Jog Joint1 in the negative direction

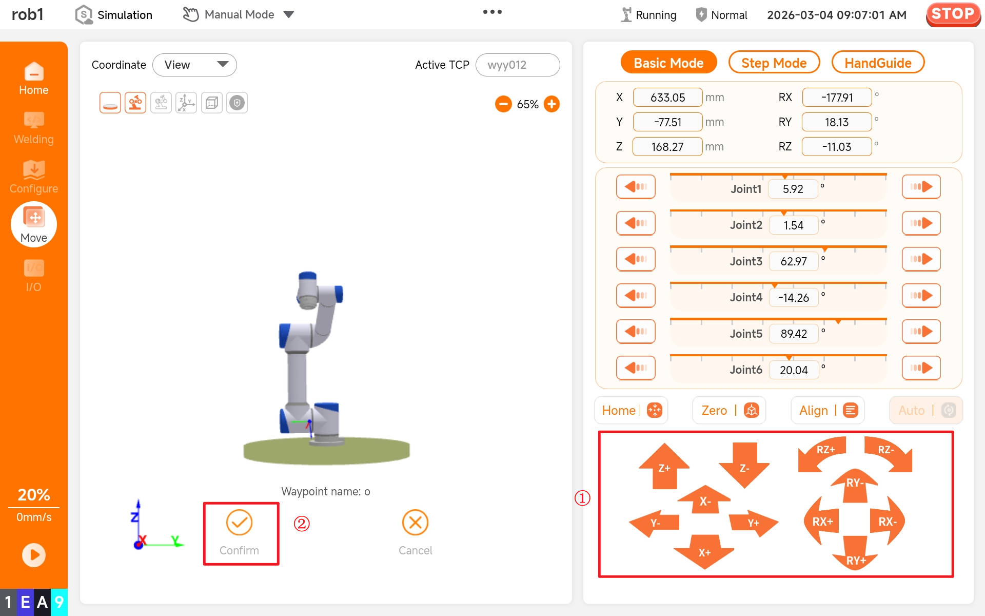(x=636, y=187)
